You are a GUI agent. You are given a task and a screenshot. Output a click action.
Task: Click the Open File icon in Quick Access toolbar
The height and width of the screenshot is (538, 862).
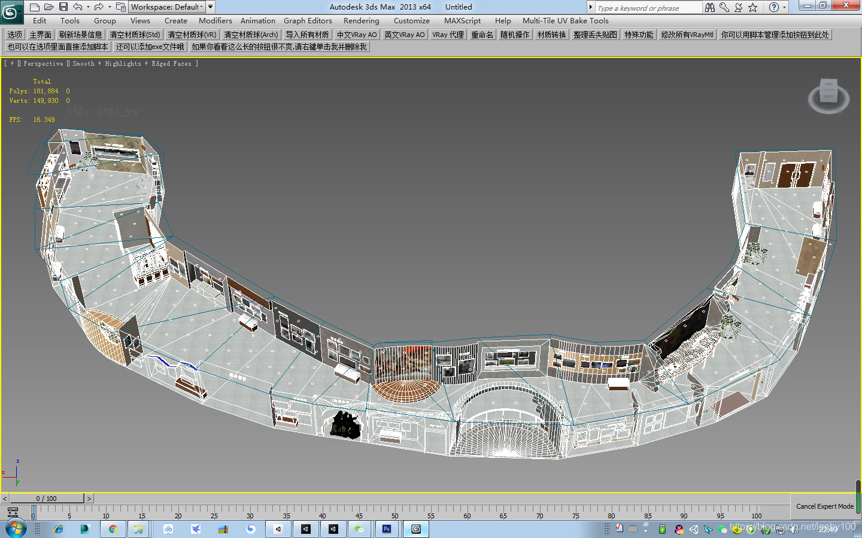click(48, 7)
